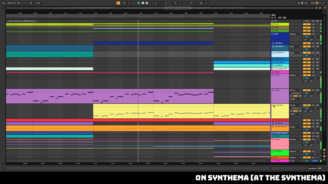Edit the 140.00 tempo field

[x=10, y=3]
